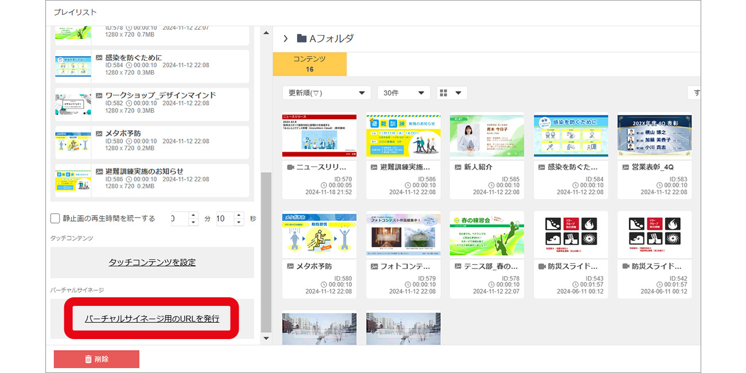This screenshot has height=373, width=746.
Task: Switch to the コンテンツ 16 tab
Action: pyautogui.click(x=310, y=64)
